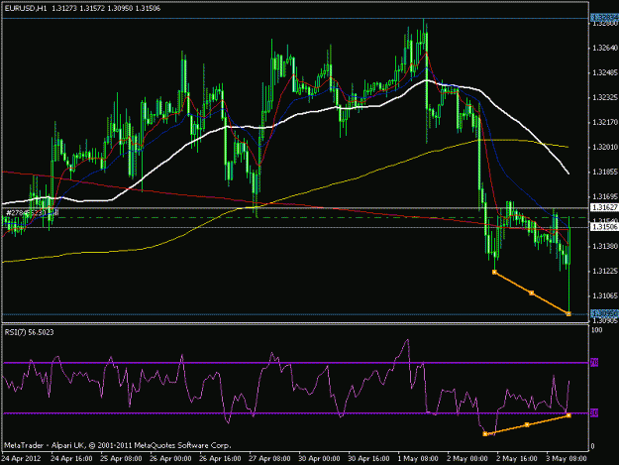Click the 26 Apr 00:00 time label

(170, 459)
